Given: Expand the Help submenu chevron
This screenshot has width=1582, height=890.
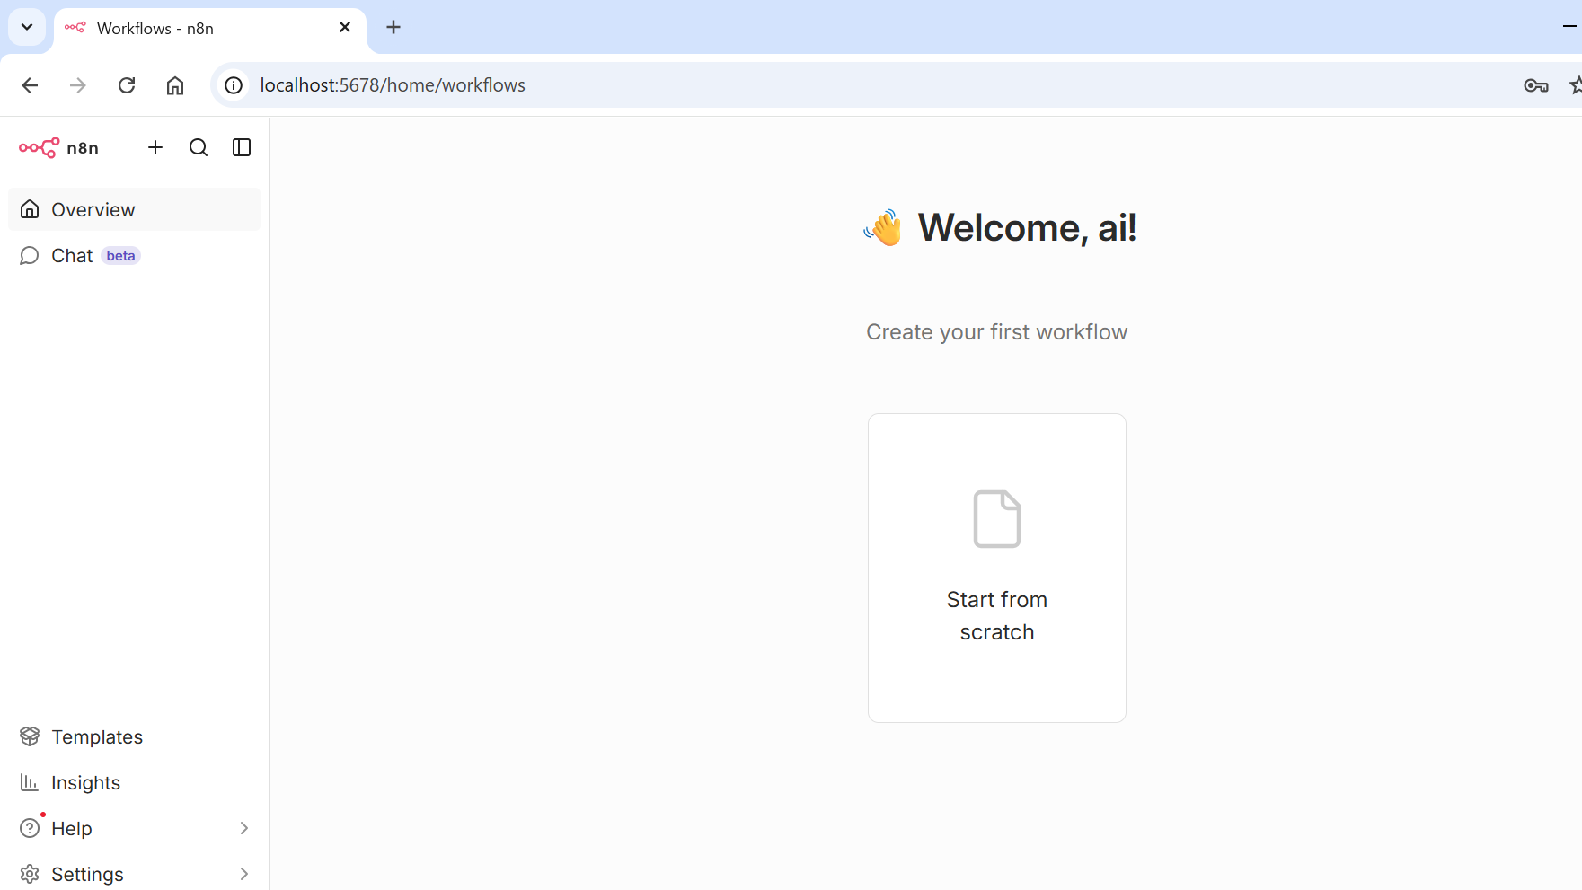Looking at the screenshot, I should coord(243,828).
